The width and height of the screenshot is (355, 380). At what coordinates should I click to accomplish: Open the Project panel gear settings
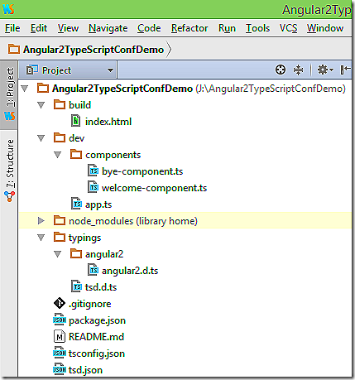pos(325,70)
